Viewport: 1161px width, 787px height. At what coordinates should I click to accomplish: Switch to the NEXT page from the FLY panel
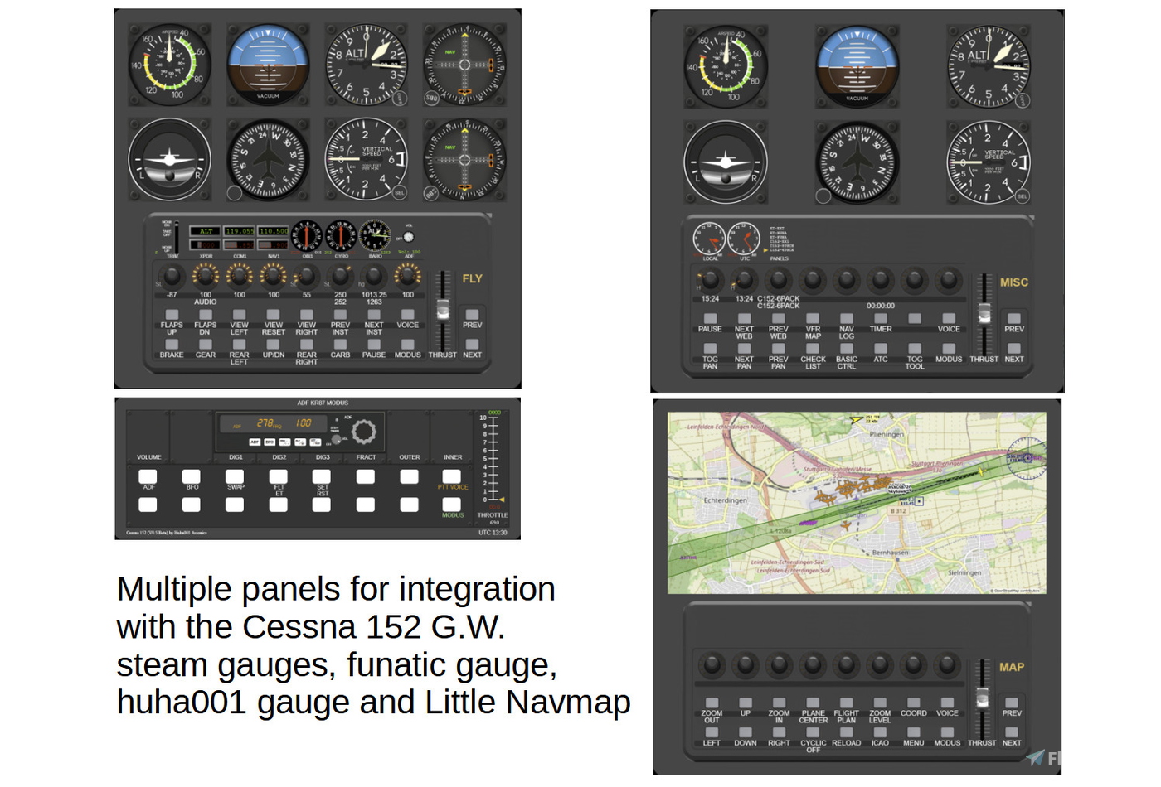(472, 344)
